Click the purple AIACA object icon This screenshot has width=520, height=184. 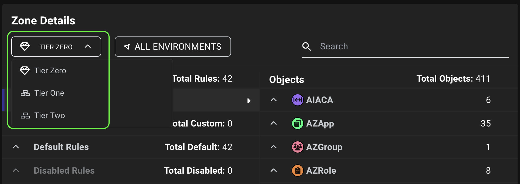pyautogui.click(x=297, y=100)
